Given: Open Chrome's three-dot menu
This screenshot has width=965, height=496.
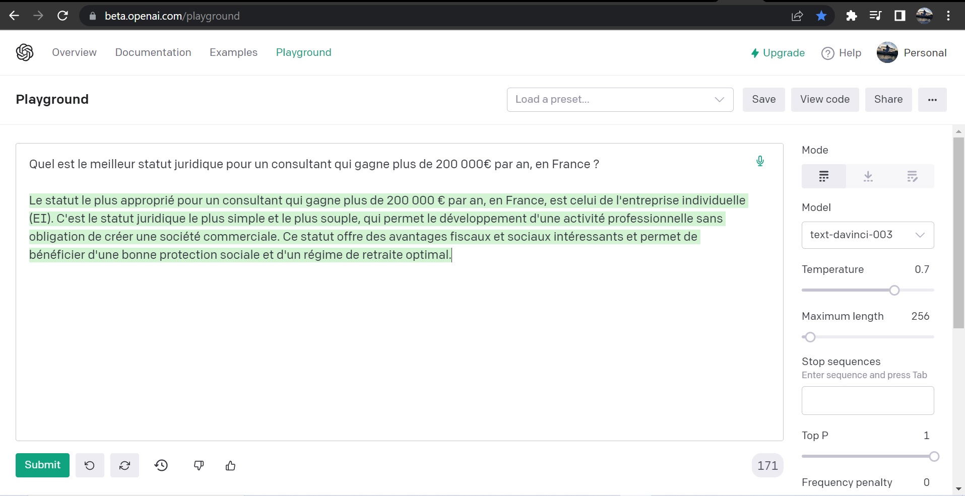Looking at the screenshot, I should click(948, 16).
